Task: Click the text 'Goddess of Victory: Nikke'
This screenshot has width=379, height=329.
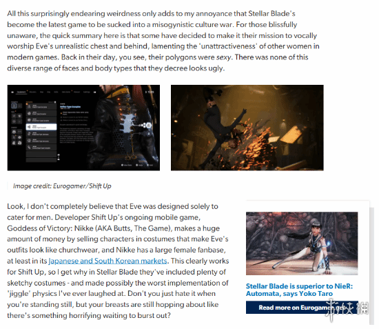Action: coord(50,228)
